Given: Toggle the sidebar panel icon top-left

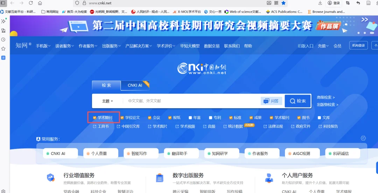Looking at the screenshot, I should (x=3, y=3).
